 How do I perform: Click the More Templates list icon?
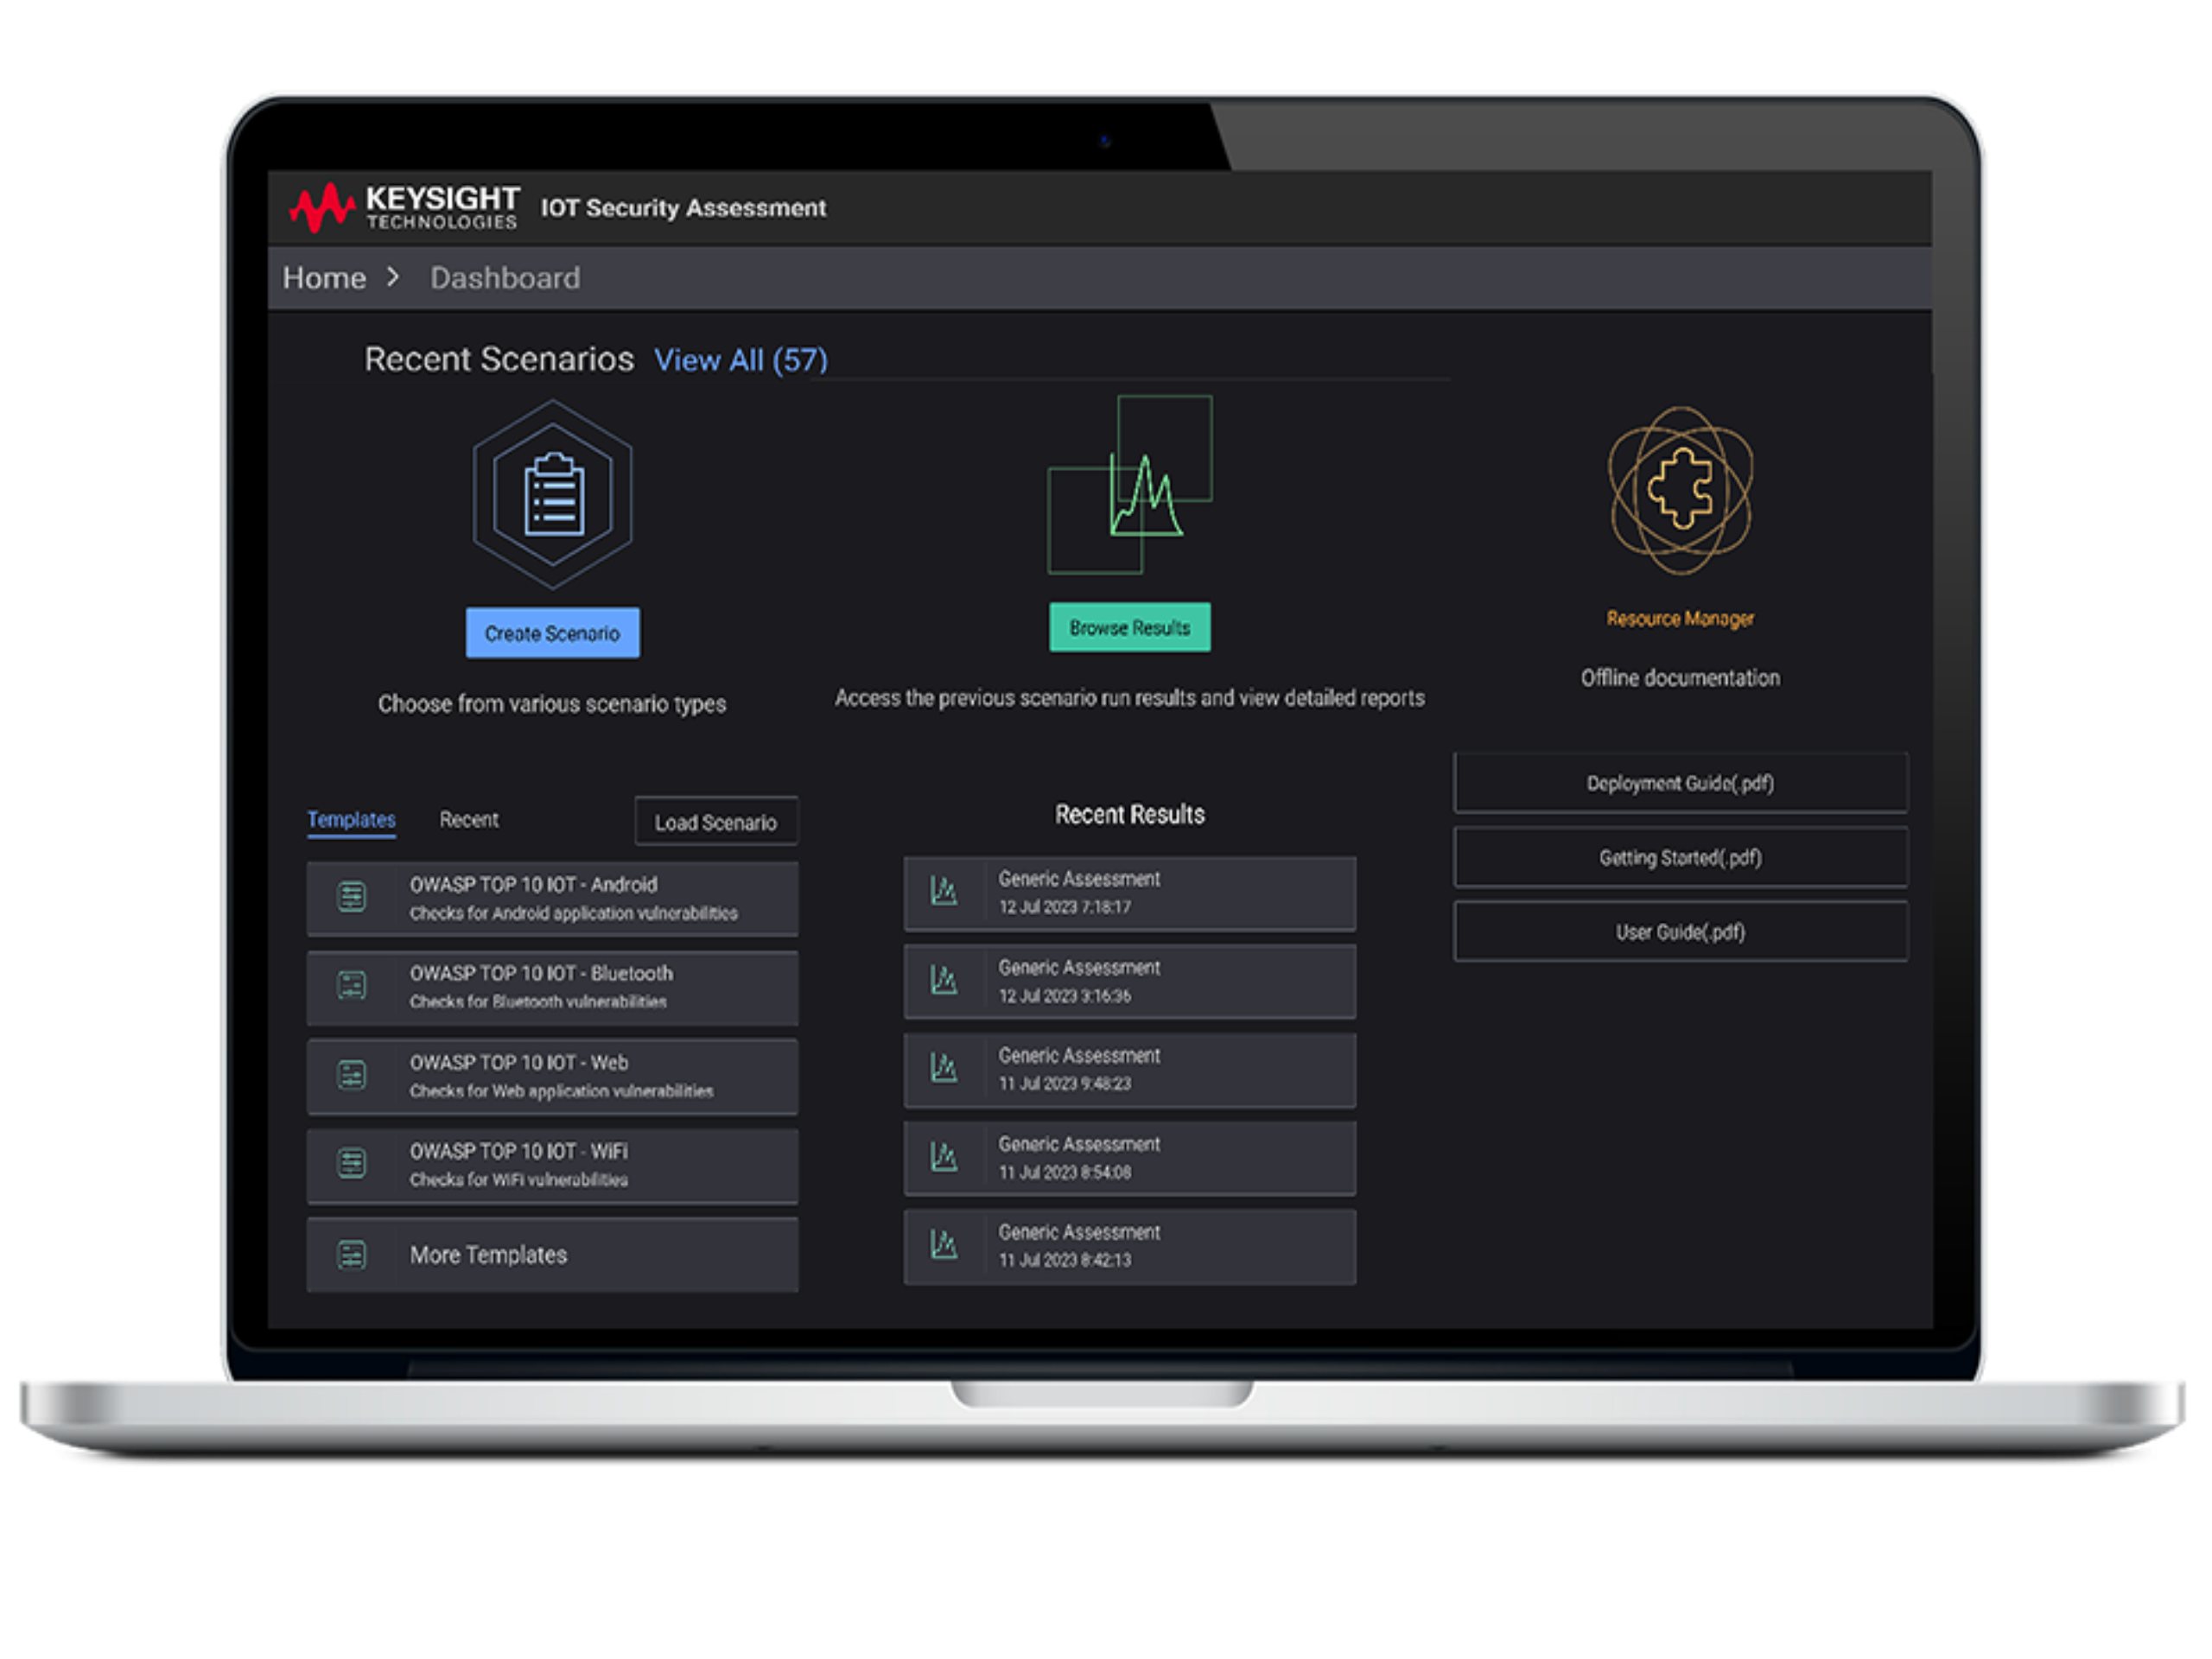352,1255
